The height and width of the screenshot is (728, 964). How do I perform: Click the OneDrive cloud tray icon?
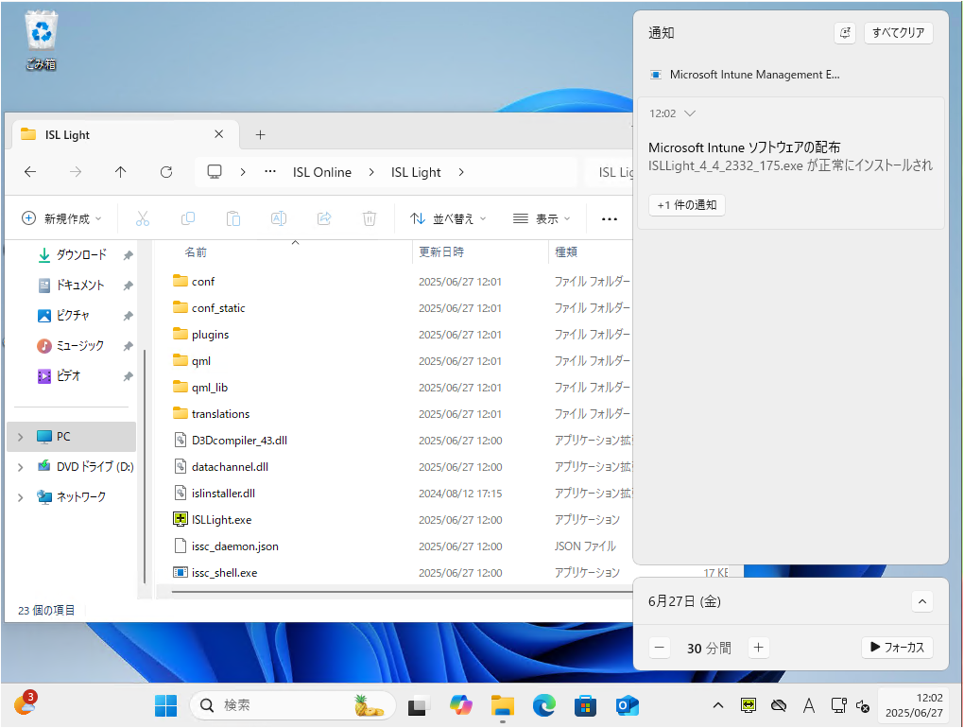[779, 705]
